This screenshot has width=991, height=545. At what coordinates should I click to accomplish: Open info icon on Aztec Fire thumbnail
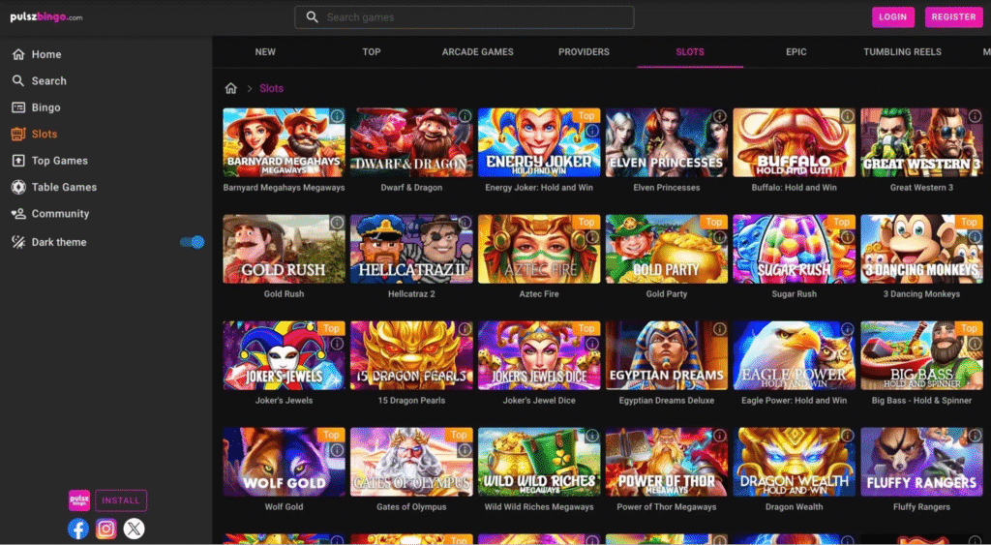point(591,237)
